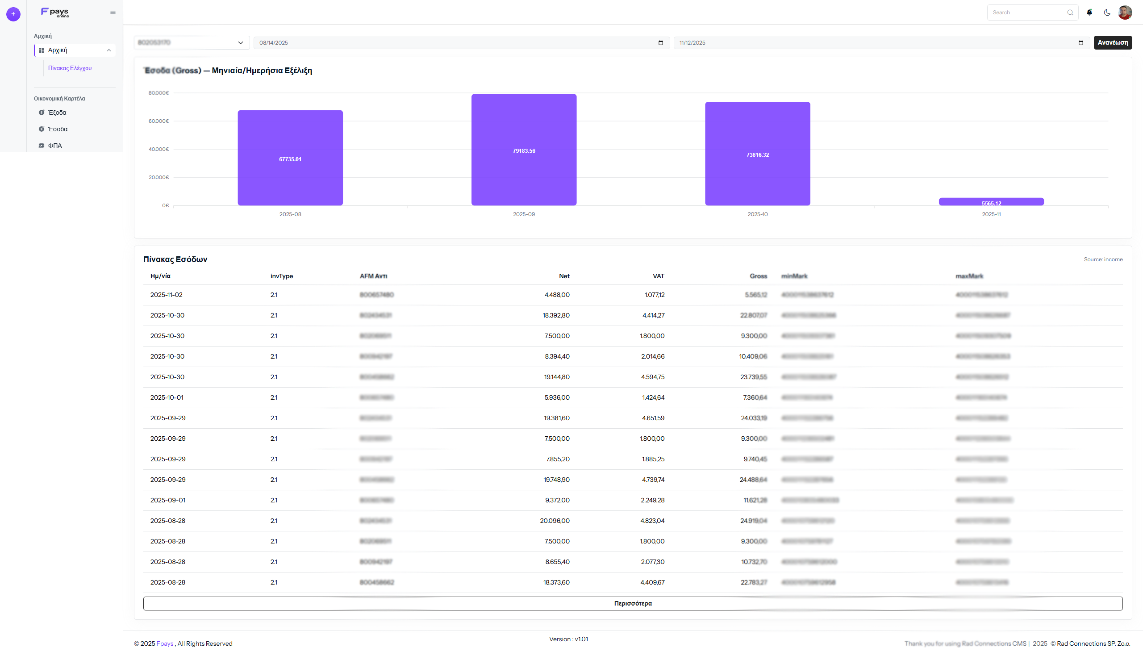1143x656 pixels.
Task: Click the Περισσότερα load more button
Action: pyautogui.click(x=632, y=603)
